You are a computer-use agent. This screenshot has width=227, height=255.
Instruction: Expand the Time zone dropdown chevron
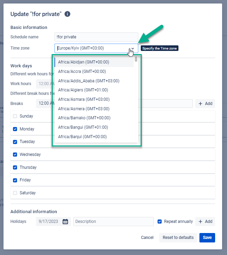pyautogui.click(x=133, y=48)
